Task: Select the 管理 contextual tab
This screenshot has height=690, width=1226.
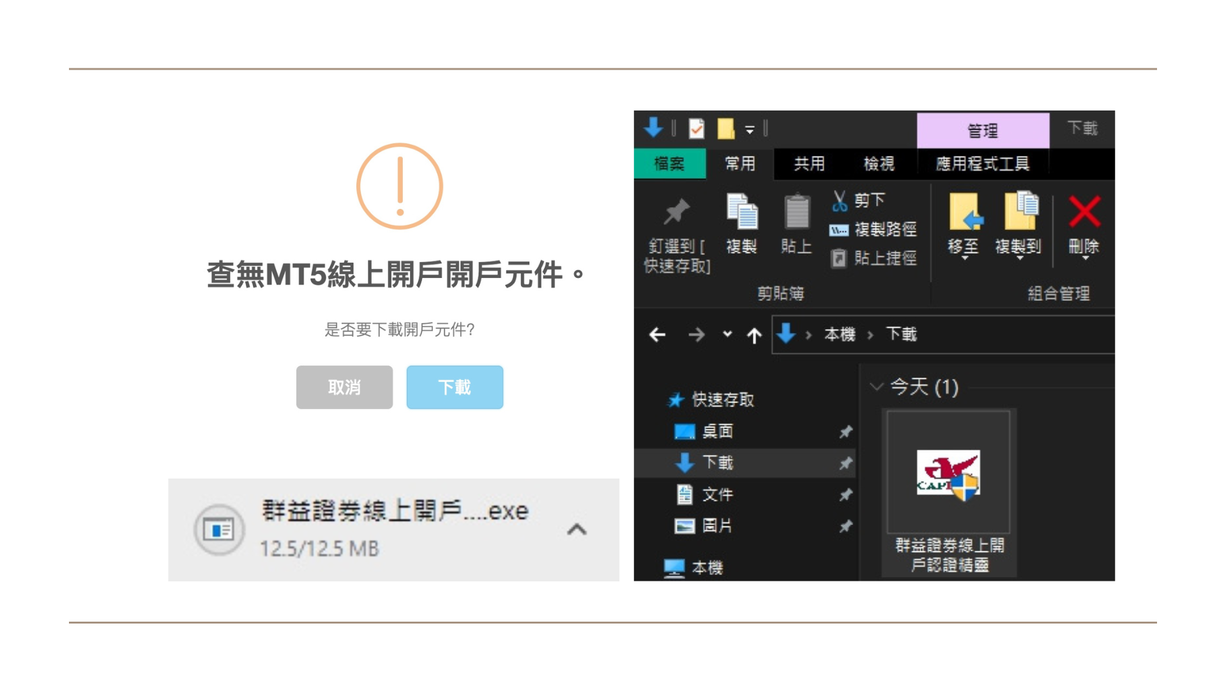Action: tap(983, 130)
